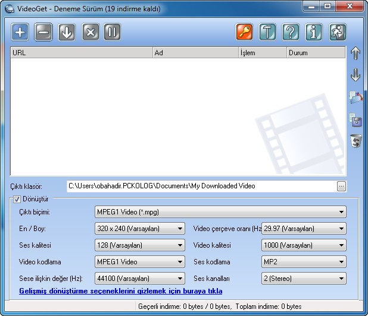The width and height of the screenshot is (368, 316).
Task: Minimize the VideoGet window
Action: pyautogui.click(x=311, y=7)
